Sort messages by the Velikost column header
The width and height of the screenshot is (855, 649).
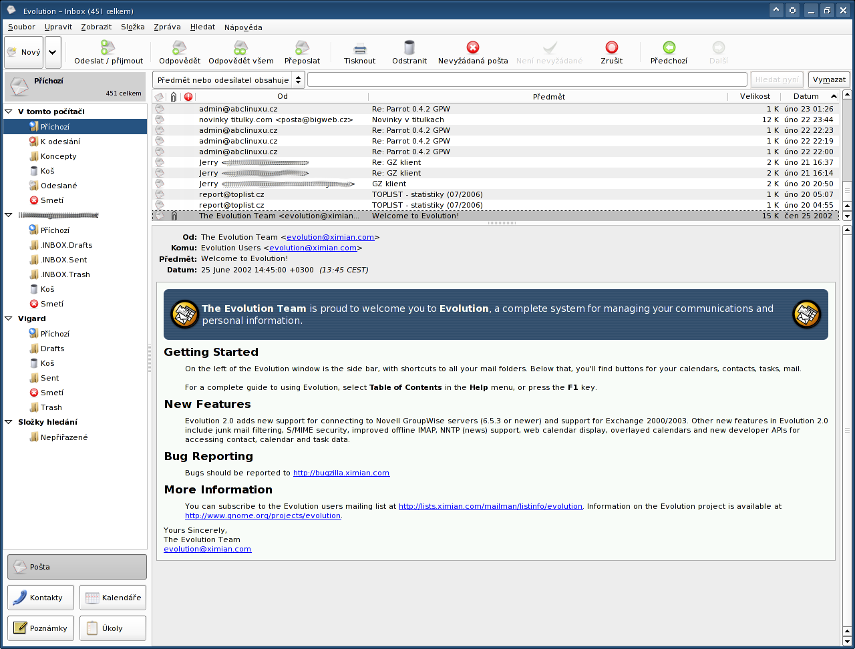click(755, 97)
